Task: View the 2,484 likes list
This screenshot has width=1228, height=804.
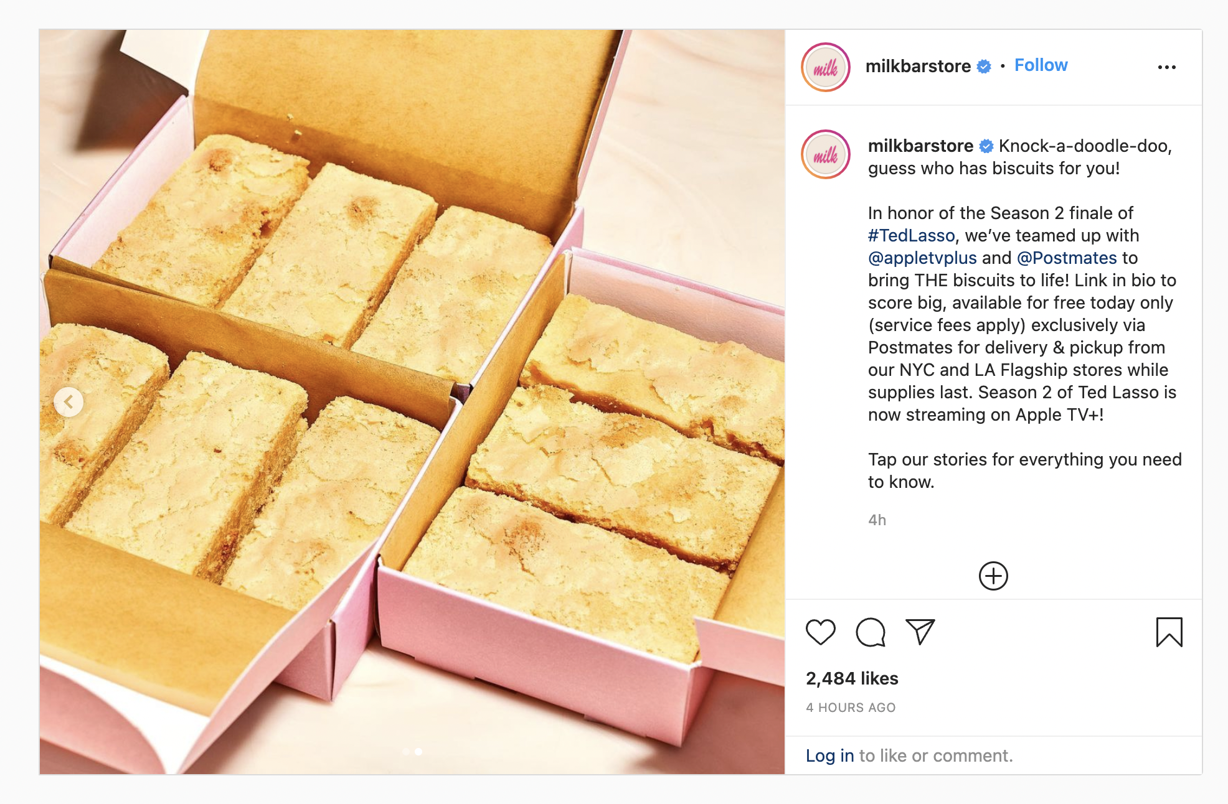Action: [852, 678]
